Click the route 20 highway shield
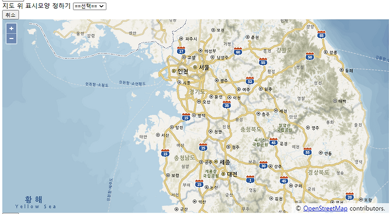 click(x=350, y=197)
